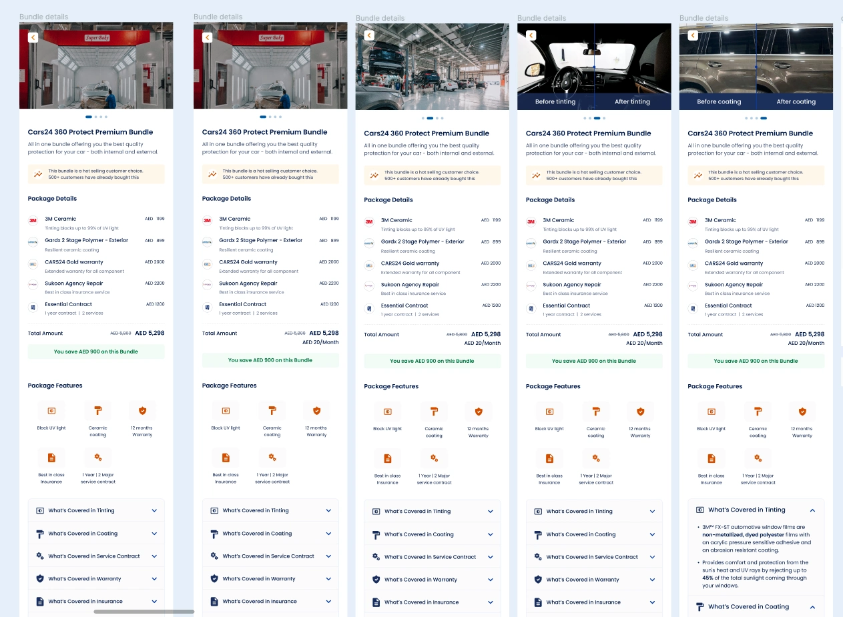Click CARS24 Gold warranty logo in third frame
The image size is (843, 617).
click(369, 265)
